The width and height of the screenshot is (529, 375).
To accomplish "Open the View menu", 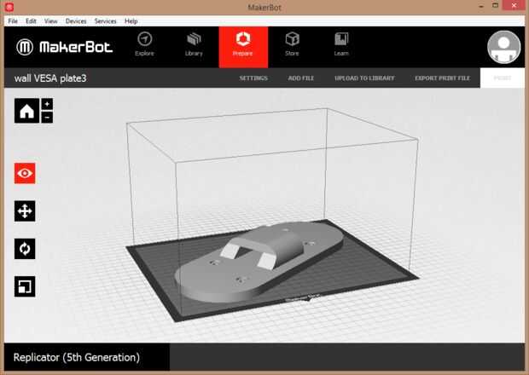I will point(50,21).
